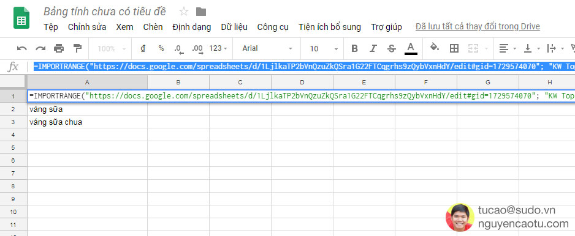Format as percent with % button
The height and width of the screenshot is (236, 575).
coord(161,48)
